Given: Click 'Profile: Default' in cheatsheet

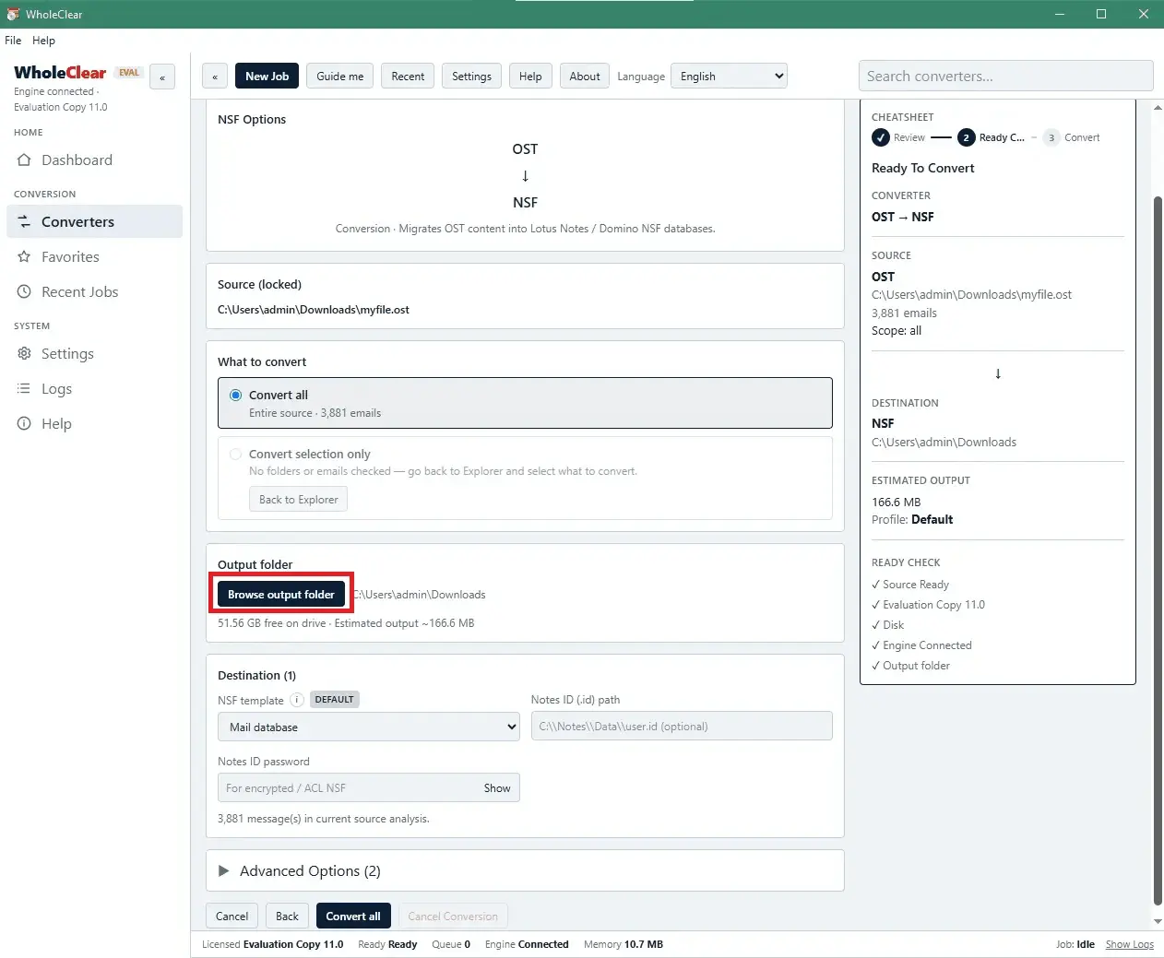Looking at the screenshot, I should tap(912, 520).
